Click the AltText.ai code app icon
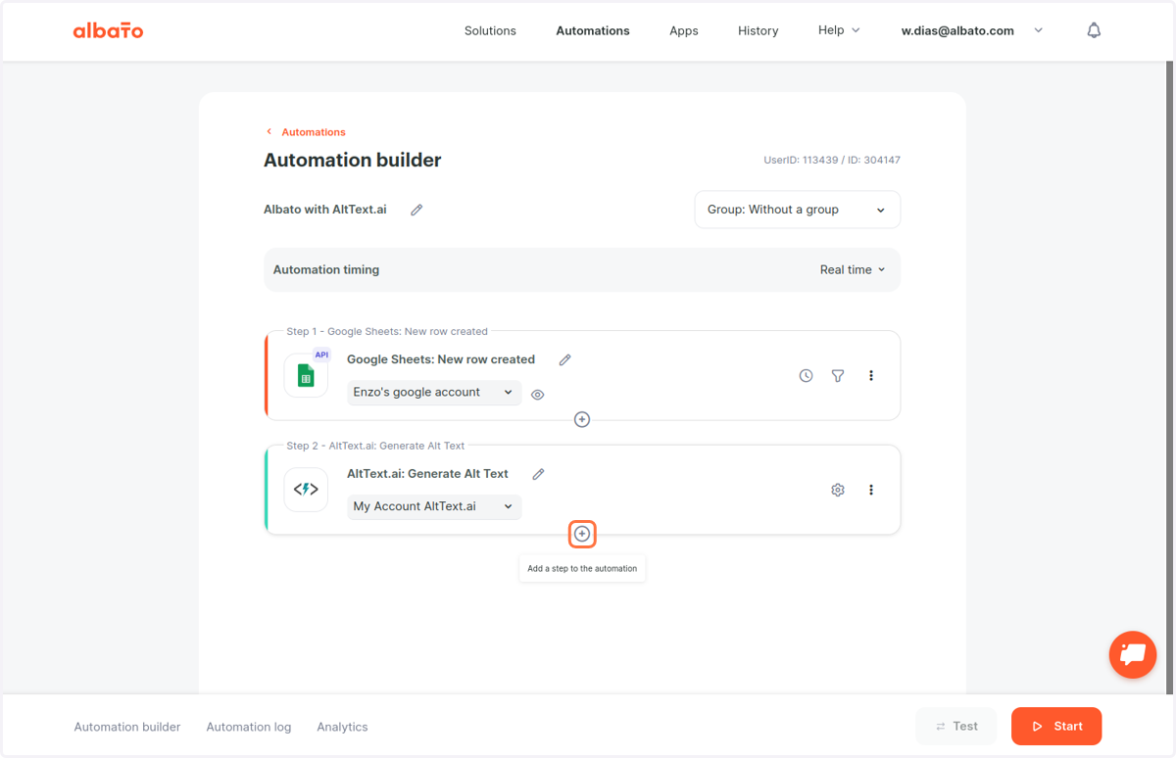The height and width of the screenshot is (758, 1176). tap(306, 490)
